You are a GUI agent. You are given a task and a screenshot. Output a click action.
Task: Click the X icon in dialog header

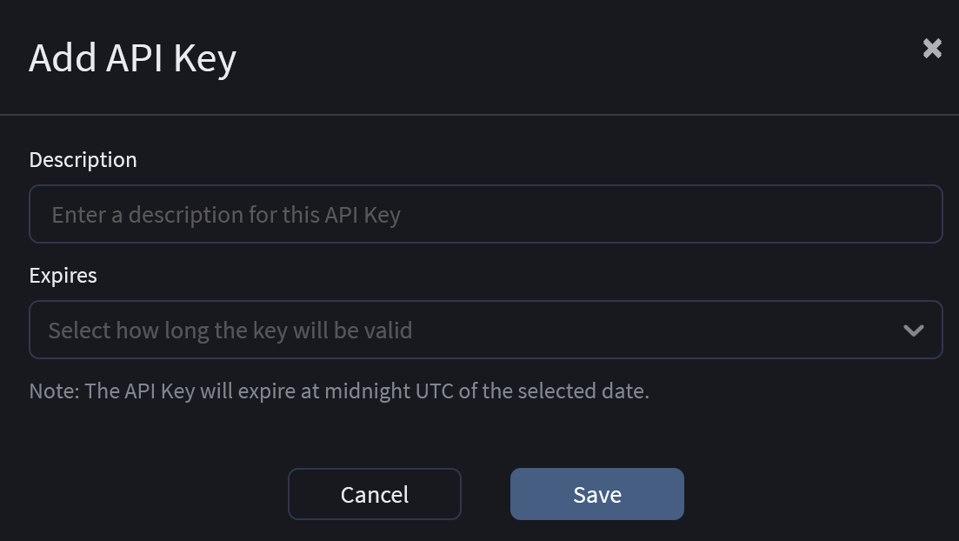(x=932, y=49)
